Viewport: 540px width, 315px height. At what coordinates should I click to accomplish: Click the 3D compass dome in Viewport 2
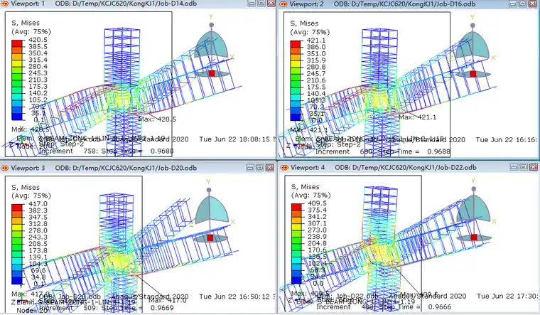(x=472, y=45)
